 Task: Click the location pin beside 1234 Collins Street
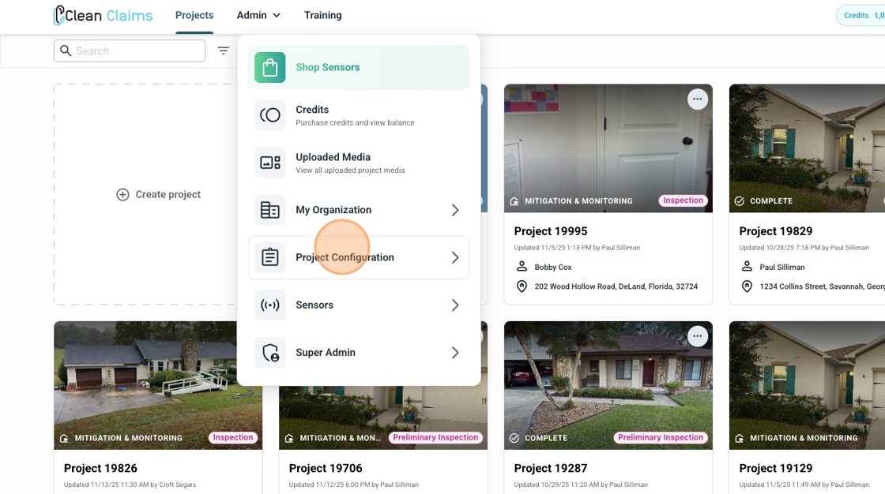pyautogui.click(x=747, y=286)
